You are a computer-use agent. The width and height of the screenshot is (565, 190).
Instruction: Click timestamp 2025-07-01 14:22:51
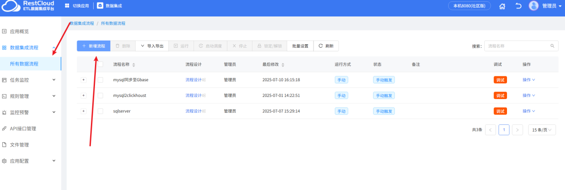(281, 95)
